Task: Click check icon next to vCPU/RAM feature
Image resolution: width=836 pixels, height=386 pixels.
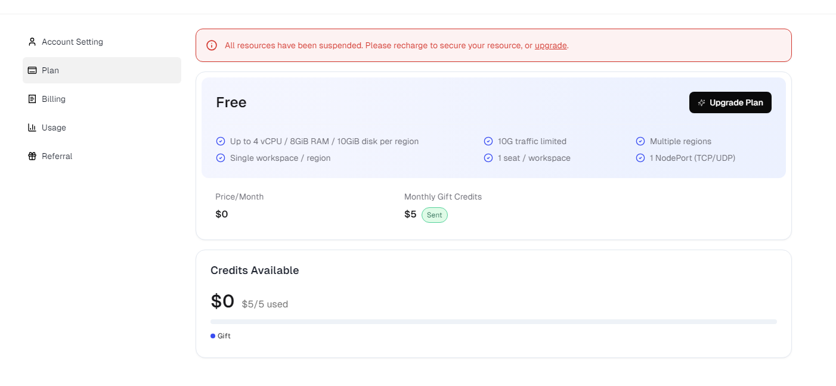Action: tap(220, 141)
